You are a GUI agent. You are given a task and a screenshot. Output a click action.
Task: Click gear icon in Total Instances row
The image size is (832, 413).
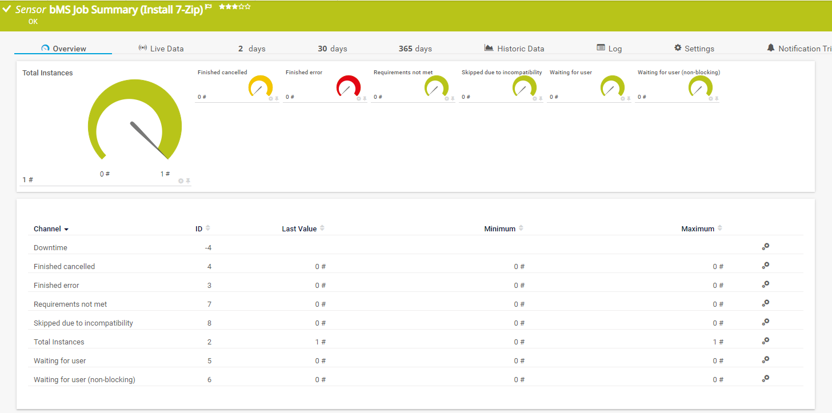click(765, 341)
